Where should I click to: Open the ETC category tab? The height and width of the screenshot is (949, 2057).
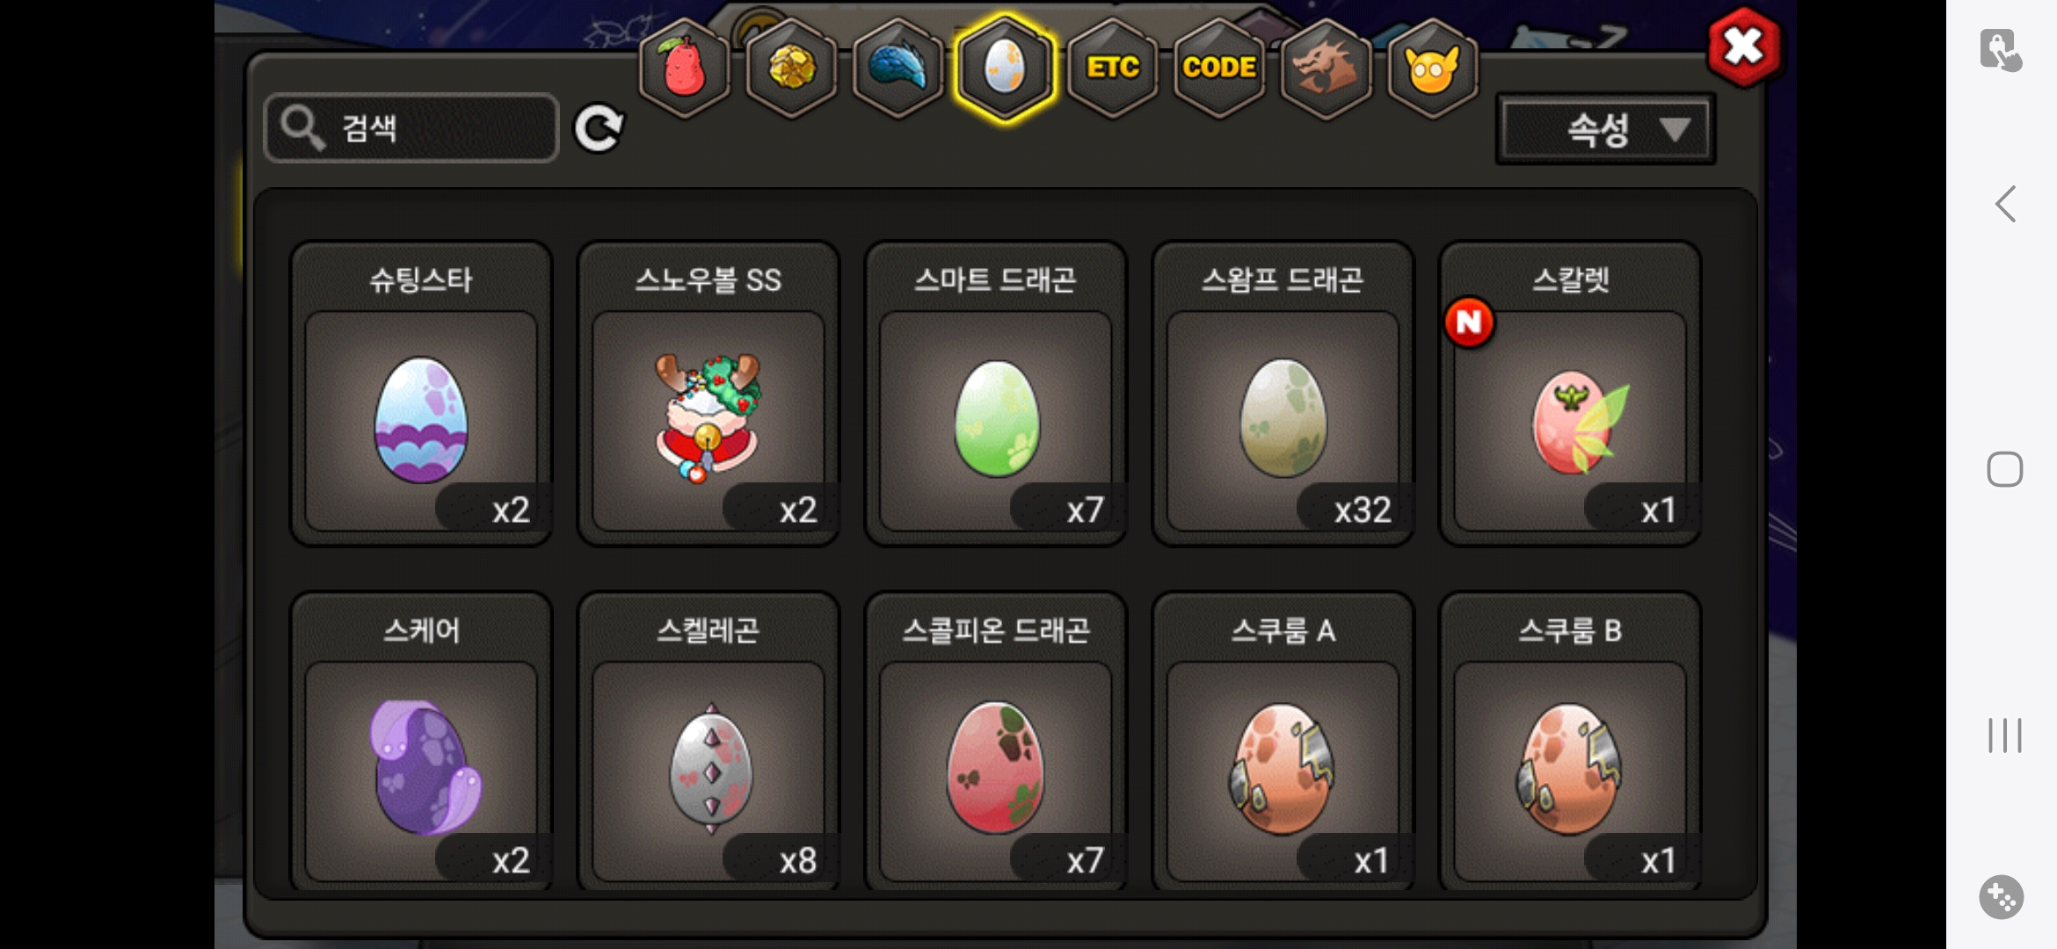tap(1112, 69)
